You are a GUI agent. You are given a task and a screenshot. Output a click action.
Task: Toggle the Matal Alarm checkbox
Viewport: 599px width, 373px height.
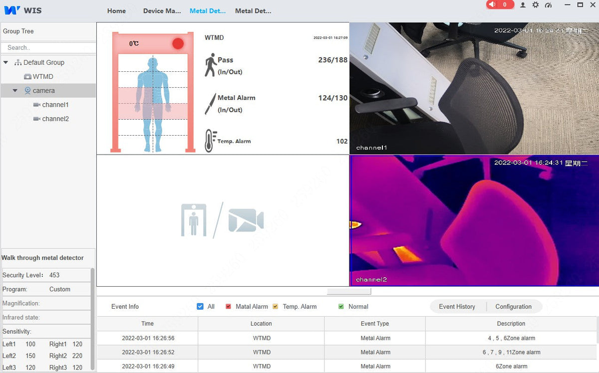(229, 307)
